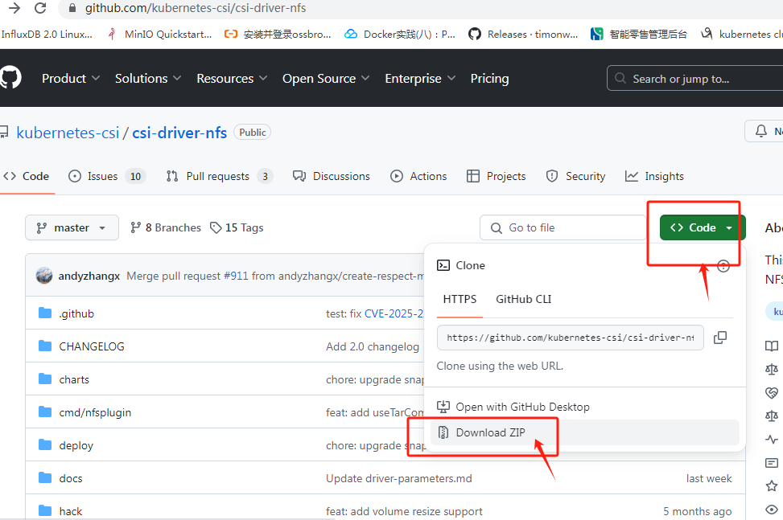Click the stars icon in sidebar
This screenshot has width=783, height=520.
point(772,485)
